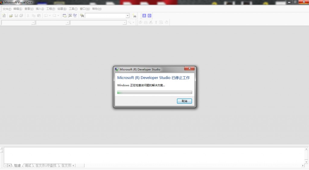The height and width of the screenshot is (170, 309).
Task: Click the output pane scroll-down arrow
Action: point(306,162)
